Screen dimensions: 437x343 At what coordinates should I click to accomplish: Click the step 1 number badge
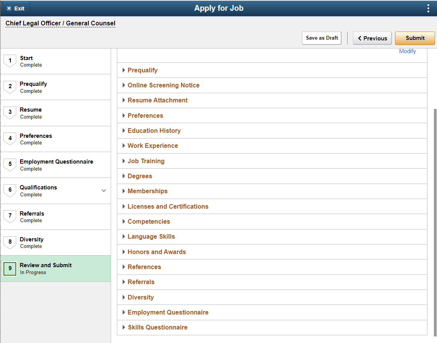10,61
